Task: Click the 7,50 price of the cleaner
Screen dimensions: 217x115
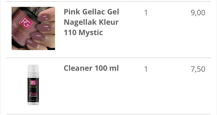Action: pyautogui.click(x=198, y=69)
